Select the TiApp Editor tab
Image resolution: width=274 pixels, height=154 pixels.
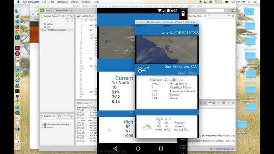tap(86, 16)
